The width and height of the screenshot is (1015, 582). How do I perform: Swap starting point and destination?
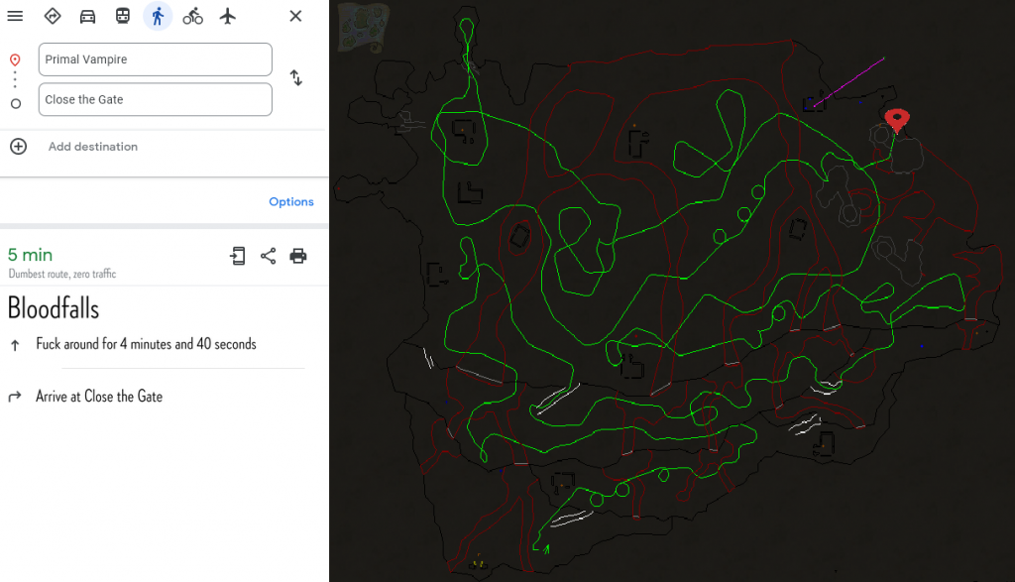pyautogui.click(x=295, y=78)
